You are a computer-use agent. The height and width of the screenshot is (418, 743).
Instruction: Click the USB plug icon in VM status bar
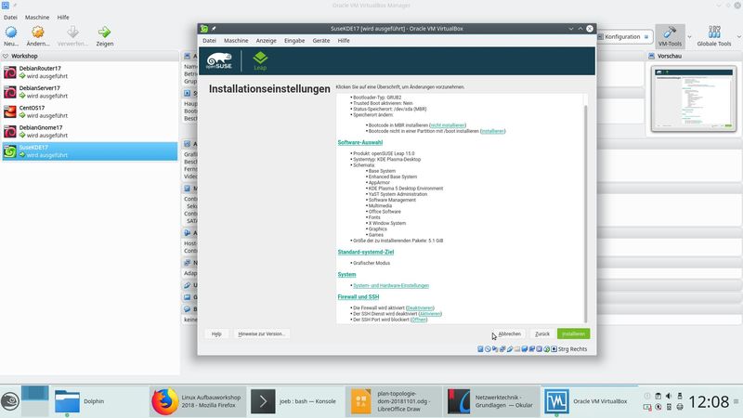pos(510,349)
